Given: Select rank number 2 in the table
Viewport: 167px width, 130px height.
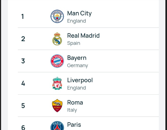Looking at the screenshot, I should click(x=23, y=39).
